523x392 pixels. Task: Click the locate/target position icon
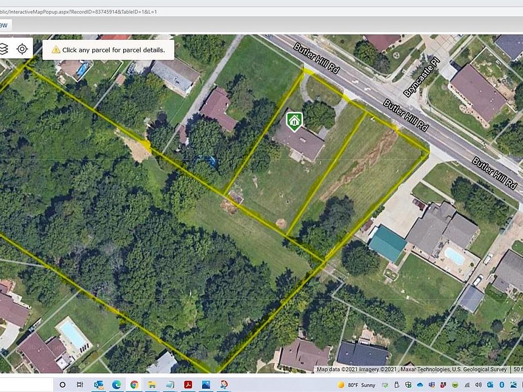pos(22,49)
